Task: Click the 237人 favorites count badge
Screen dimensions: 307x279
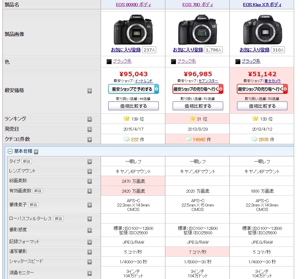Action: pyautogui.click(x=149, y=50)
